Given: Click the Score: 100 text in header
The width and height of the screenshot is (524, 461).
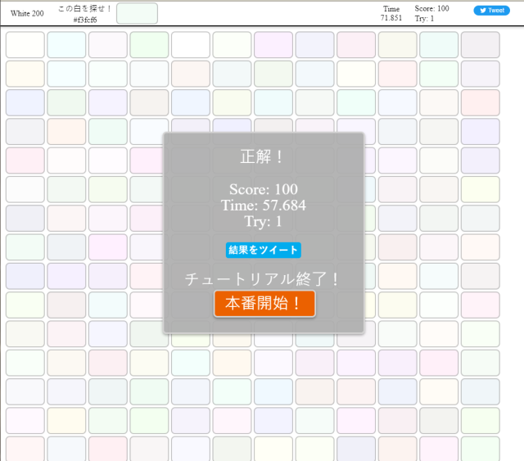Looking at the screenshot, I should (x=431, y=8).
